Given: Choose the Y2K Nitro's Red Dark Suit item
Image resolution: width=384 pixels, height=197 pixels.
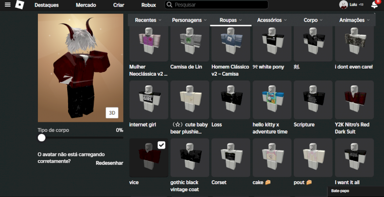Looking at the screenshot, I should point(354,100).
